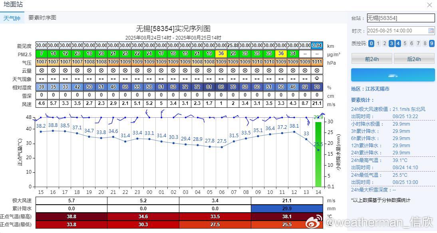Click the blue 29.9 cell in 累计降水 row
The height and width of the screenshot is (233, 437).
[x=287, y=209]
